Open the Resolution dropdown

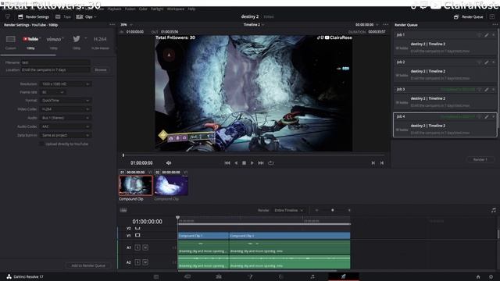click(x=65, y=84)
